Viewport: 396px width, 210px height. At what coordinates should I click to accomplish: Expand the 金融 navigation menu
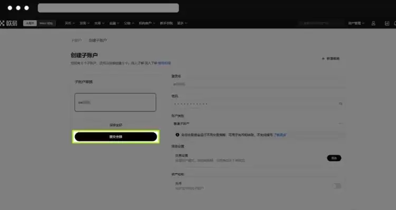[114, 23]
